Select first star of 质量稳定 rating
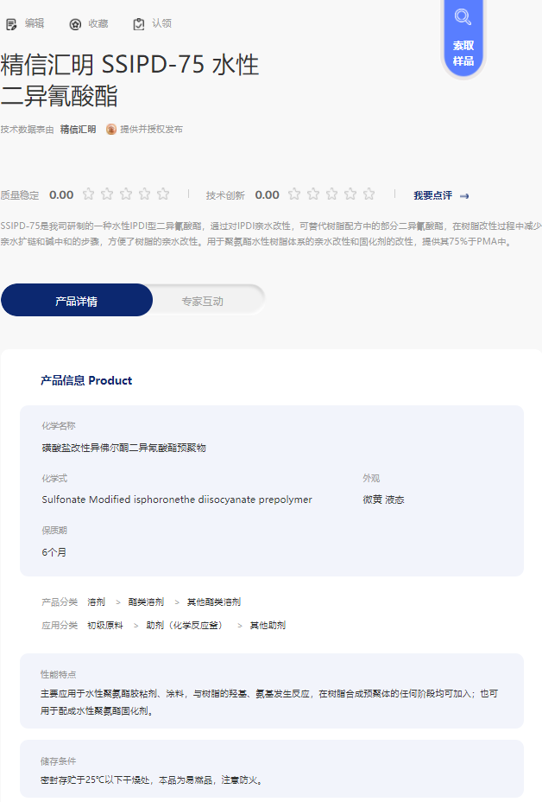 tap(88, 194)
